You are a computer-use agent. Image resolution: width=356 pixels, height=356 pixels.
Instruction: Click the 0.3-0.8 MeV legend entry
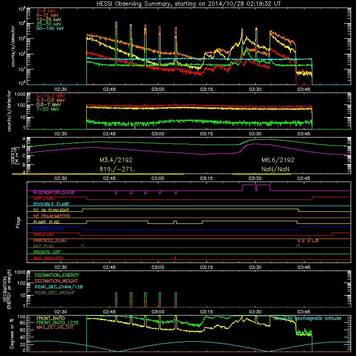pyautogui.click(x=51, y=100)
